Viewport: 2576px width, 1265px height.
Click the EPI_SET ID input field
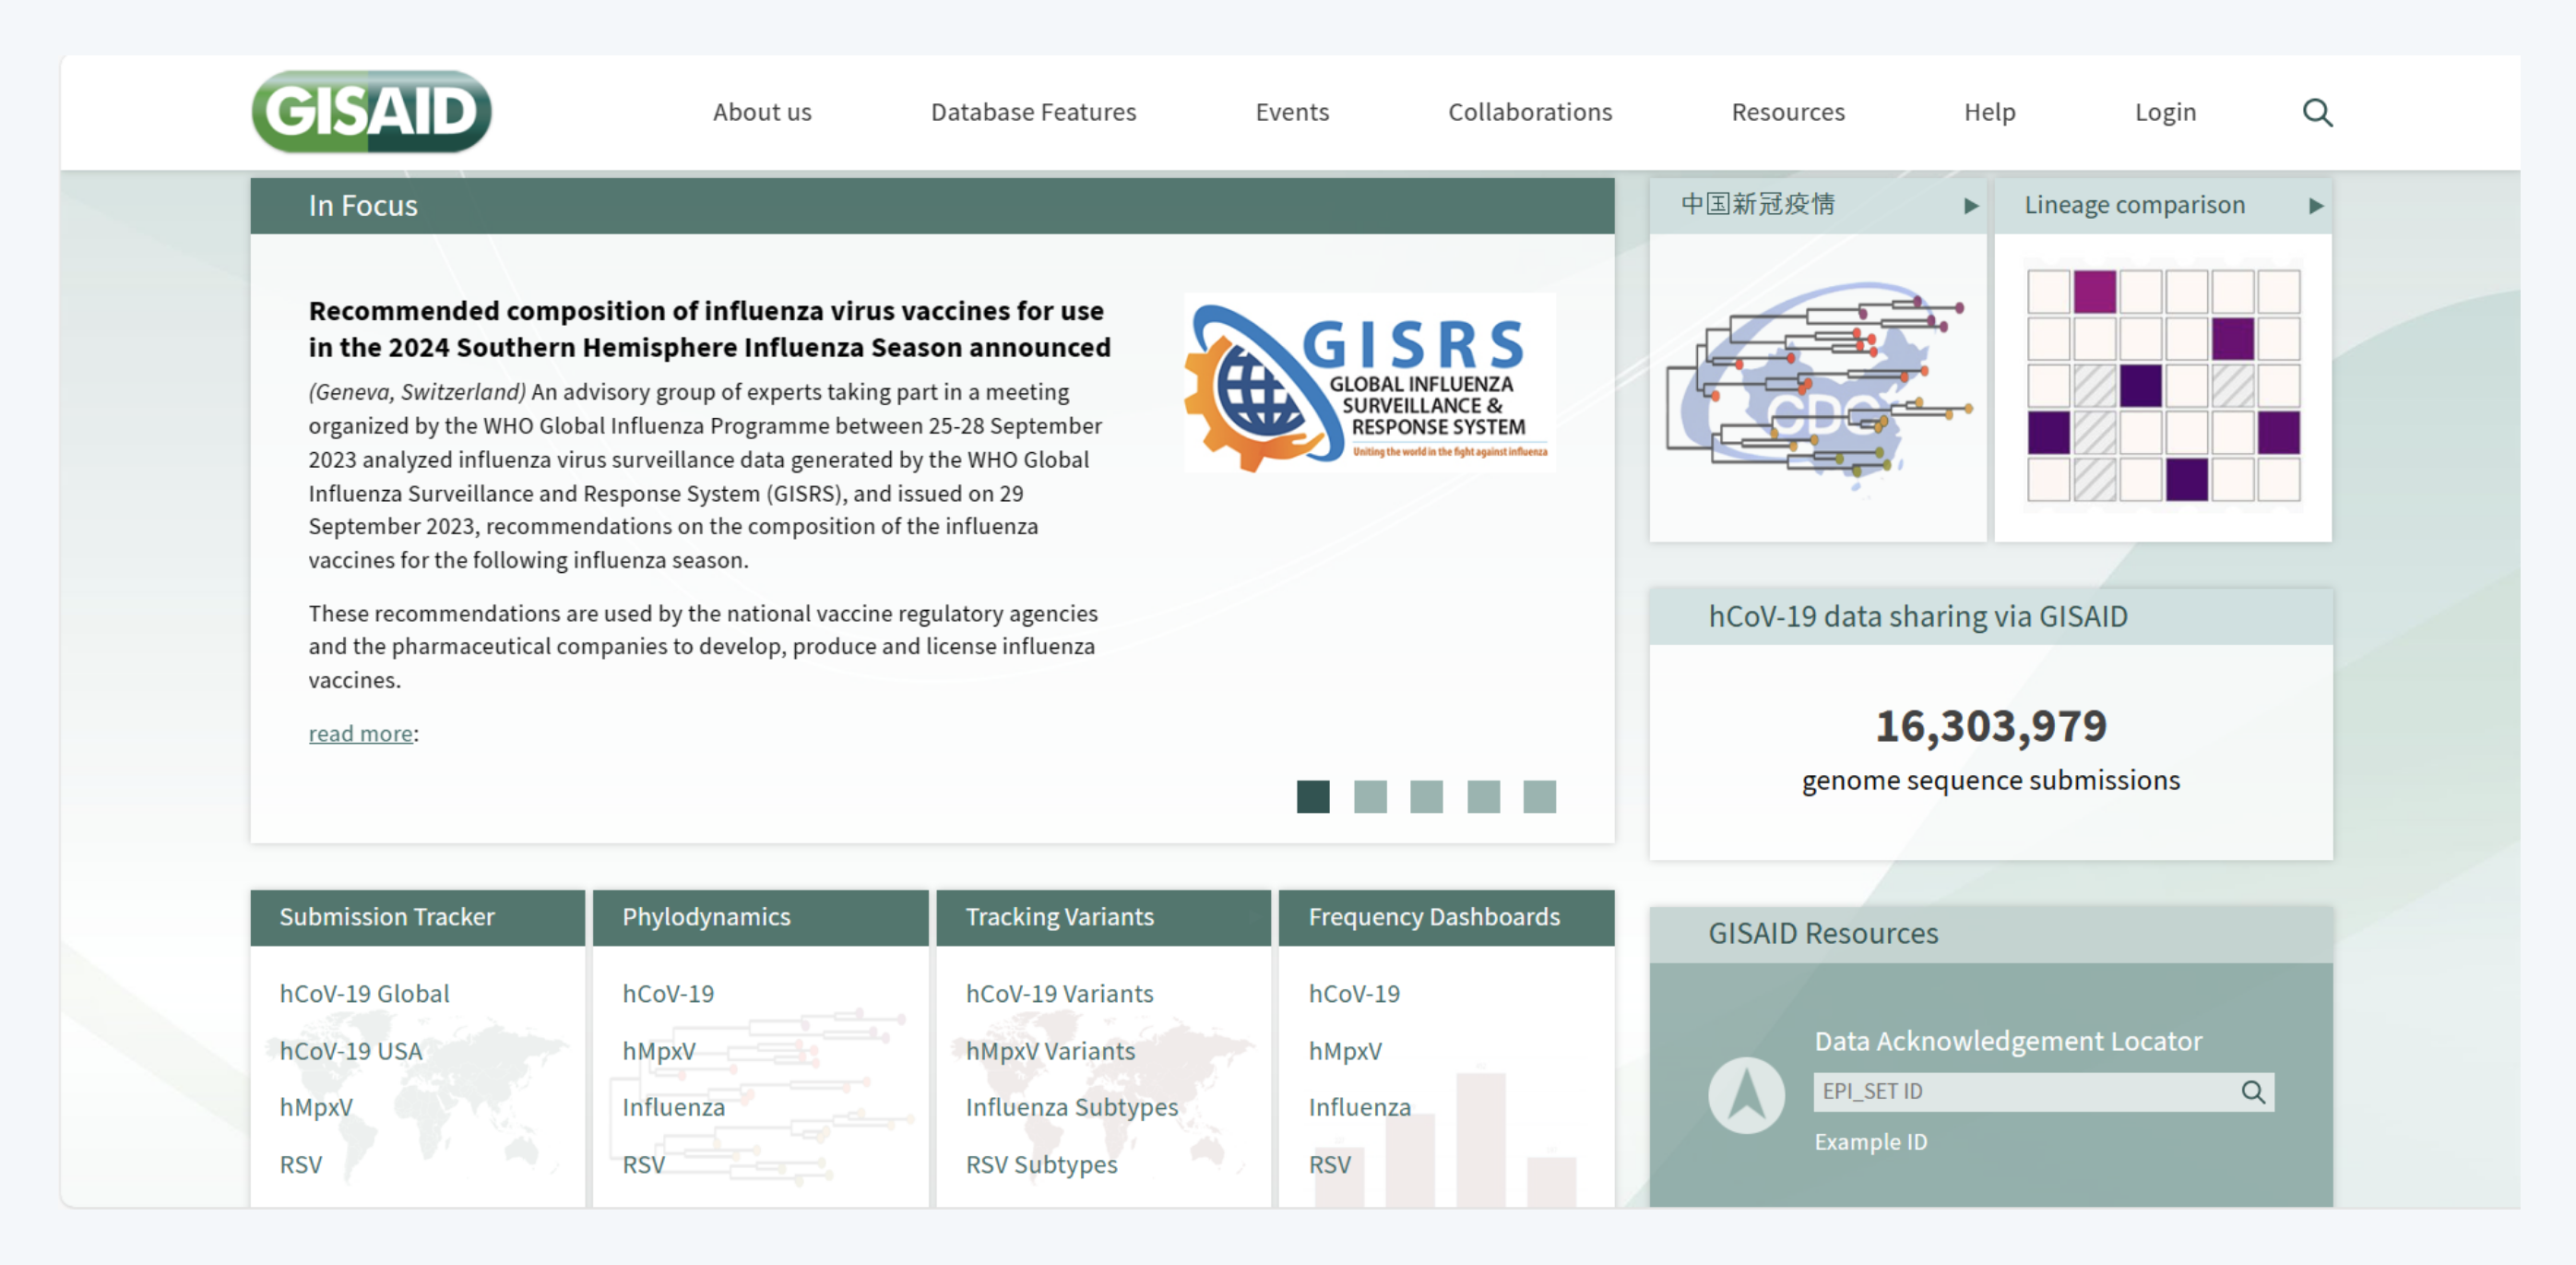click(x=2020, y=1092)
